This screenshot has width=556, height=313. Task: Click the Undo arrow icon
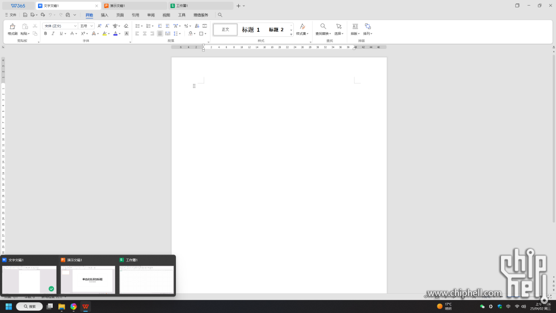pyautogui.click(x=50, y=15)
